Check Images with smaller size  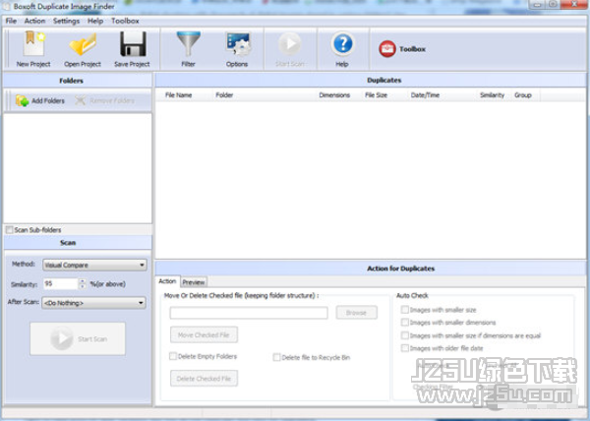pos(405,310)
